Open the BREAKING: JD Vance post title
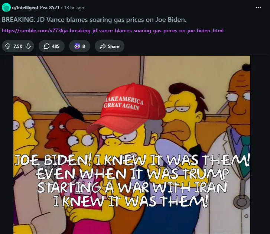The width and height of the screenshot is (270, 234). [x=94, y=20]
